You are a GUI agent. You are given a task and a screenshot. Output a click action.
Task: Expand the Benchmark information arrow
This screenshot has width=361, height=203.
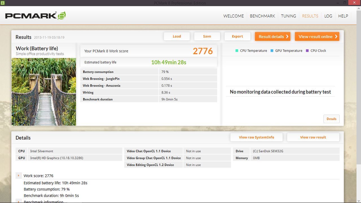coord(18,201)
